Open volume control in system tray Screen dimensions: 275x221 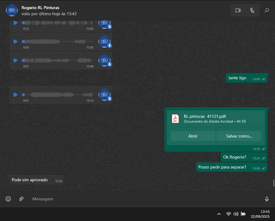point(236,214)
